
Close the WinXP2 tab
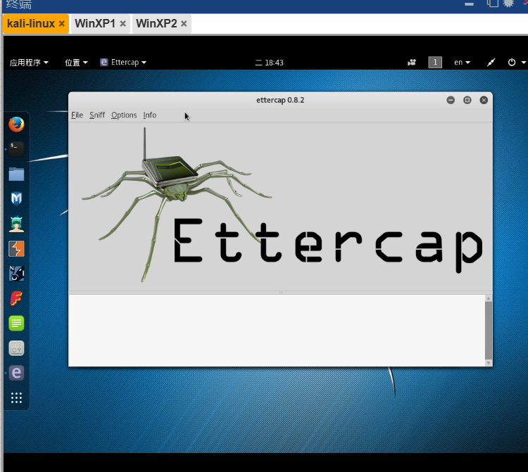pyautogui.click(x=184, y=23)
